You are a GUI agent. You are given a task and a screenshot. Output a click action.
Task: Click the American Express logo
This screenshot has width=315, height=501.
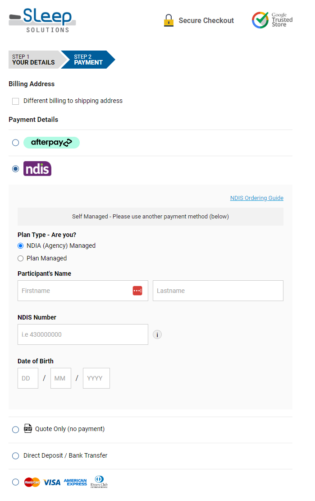point(75,482)
